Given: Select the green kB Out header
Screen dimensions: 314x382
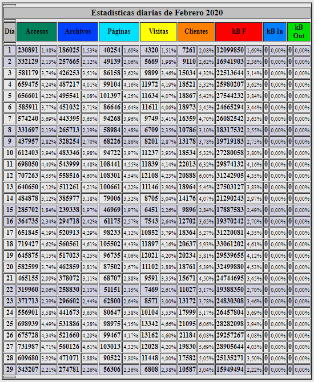Looking at the screenshot, I should [299, 32].
